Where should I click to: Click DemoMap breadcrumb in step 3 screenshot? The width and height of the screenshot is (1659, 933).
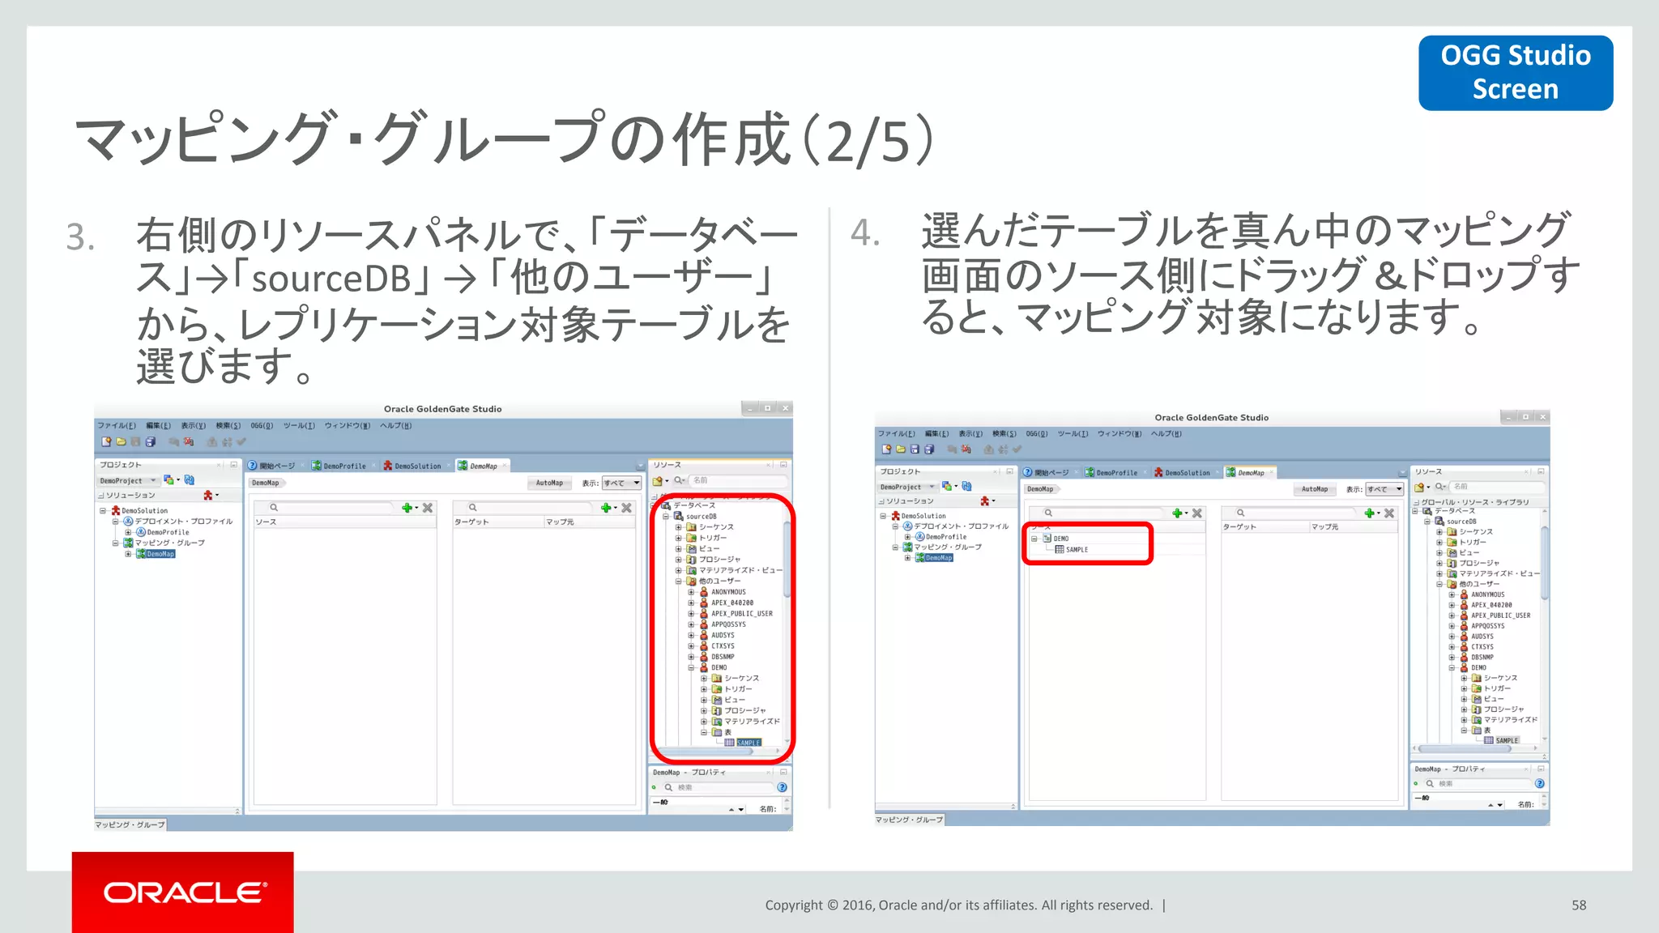tap(266, 483)
